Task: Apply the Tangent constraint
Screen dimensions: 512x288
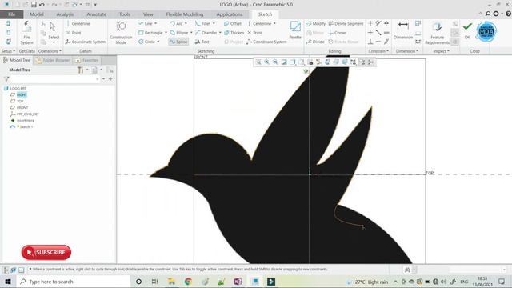Action: 378,23
